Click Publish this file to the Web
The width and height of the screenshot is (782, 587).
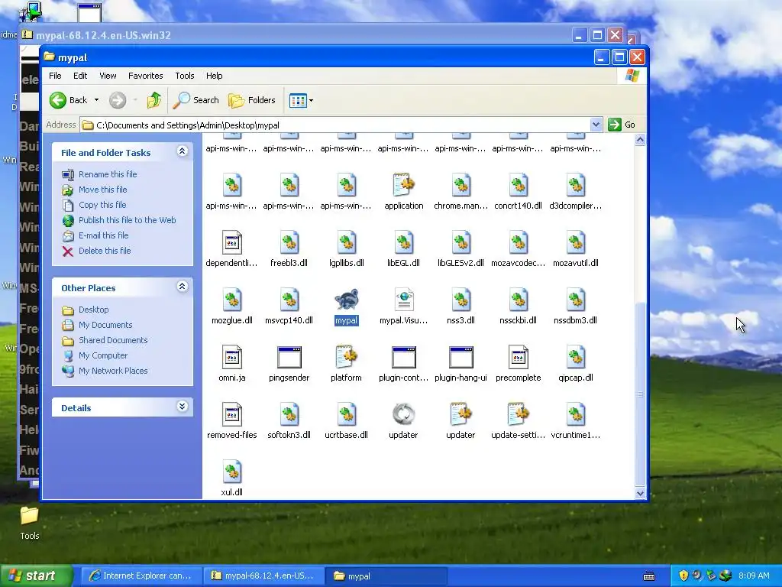pos(128,220)
